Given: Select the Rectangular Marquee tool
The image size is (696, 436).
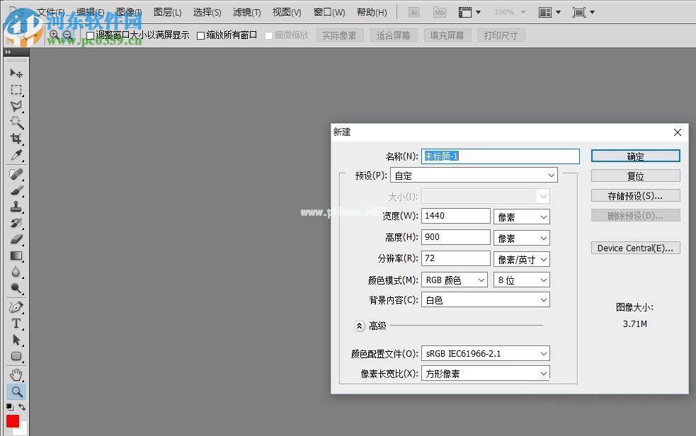Looking at the screenshot, I should click(x=16, y=89).
